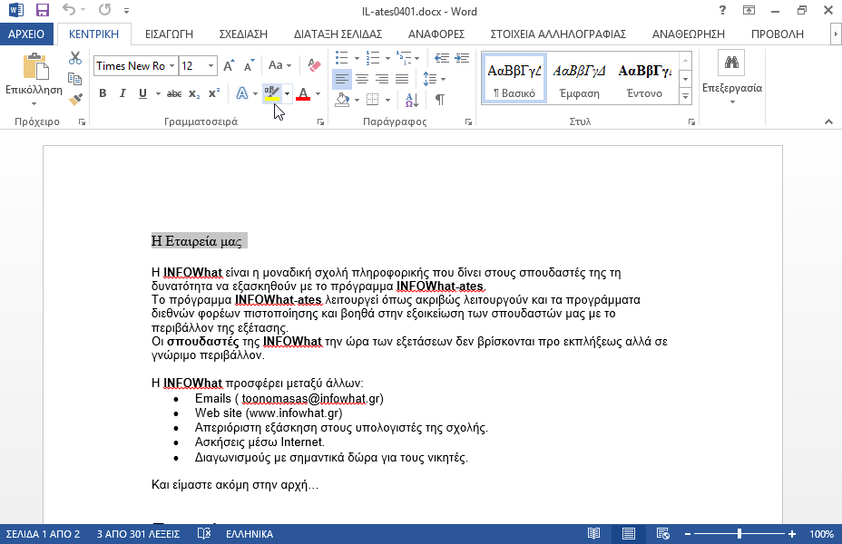
Task: Switch to the ΑΝΑΦΟΡΕΣ tab
Action: tap(436, 34)
